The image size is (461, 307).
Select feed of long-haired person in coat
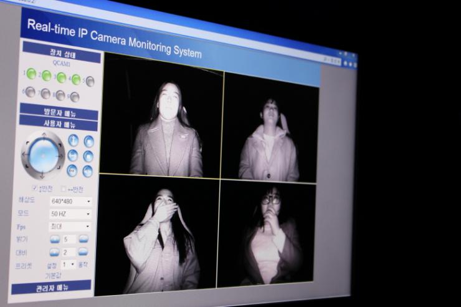pyautogui.click(x=162, y=116)
